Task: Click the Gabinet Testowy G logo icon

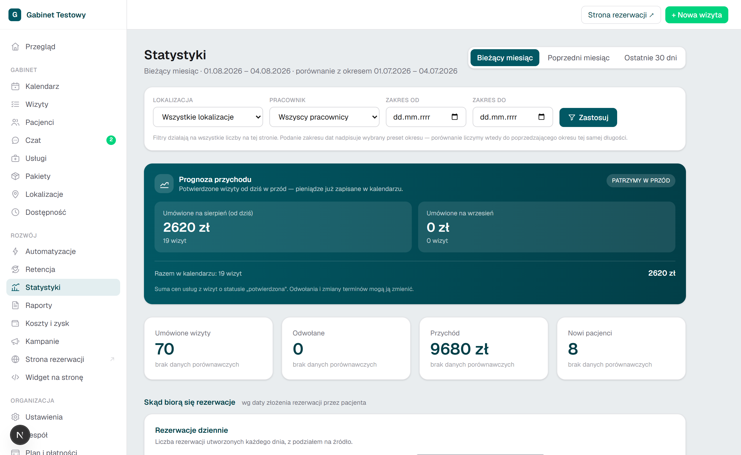Action: tap(15, 15)
